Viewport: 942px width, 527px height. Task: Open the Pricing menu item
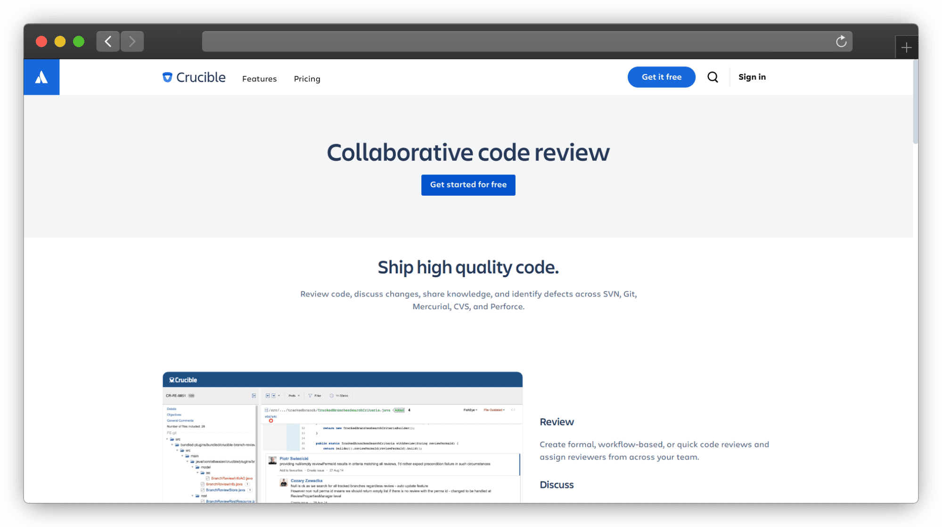307,79
